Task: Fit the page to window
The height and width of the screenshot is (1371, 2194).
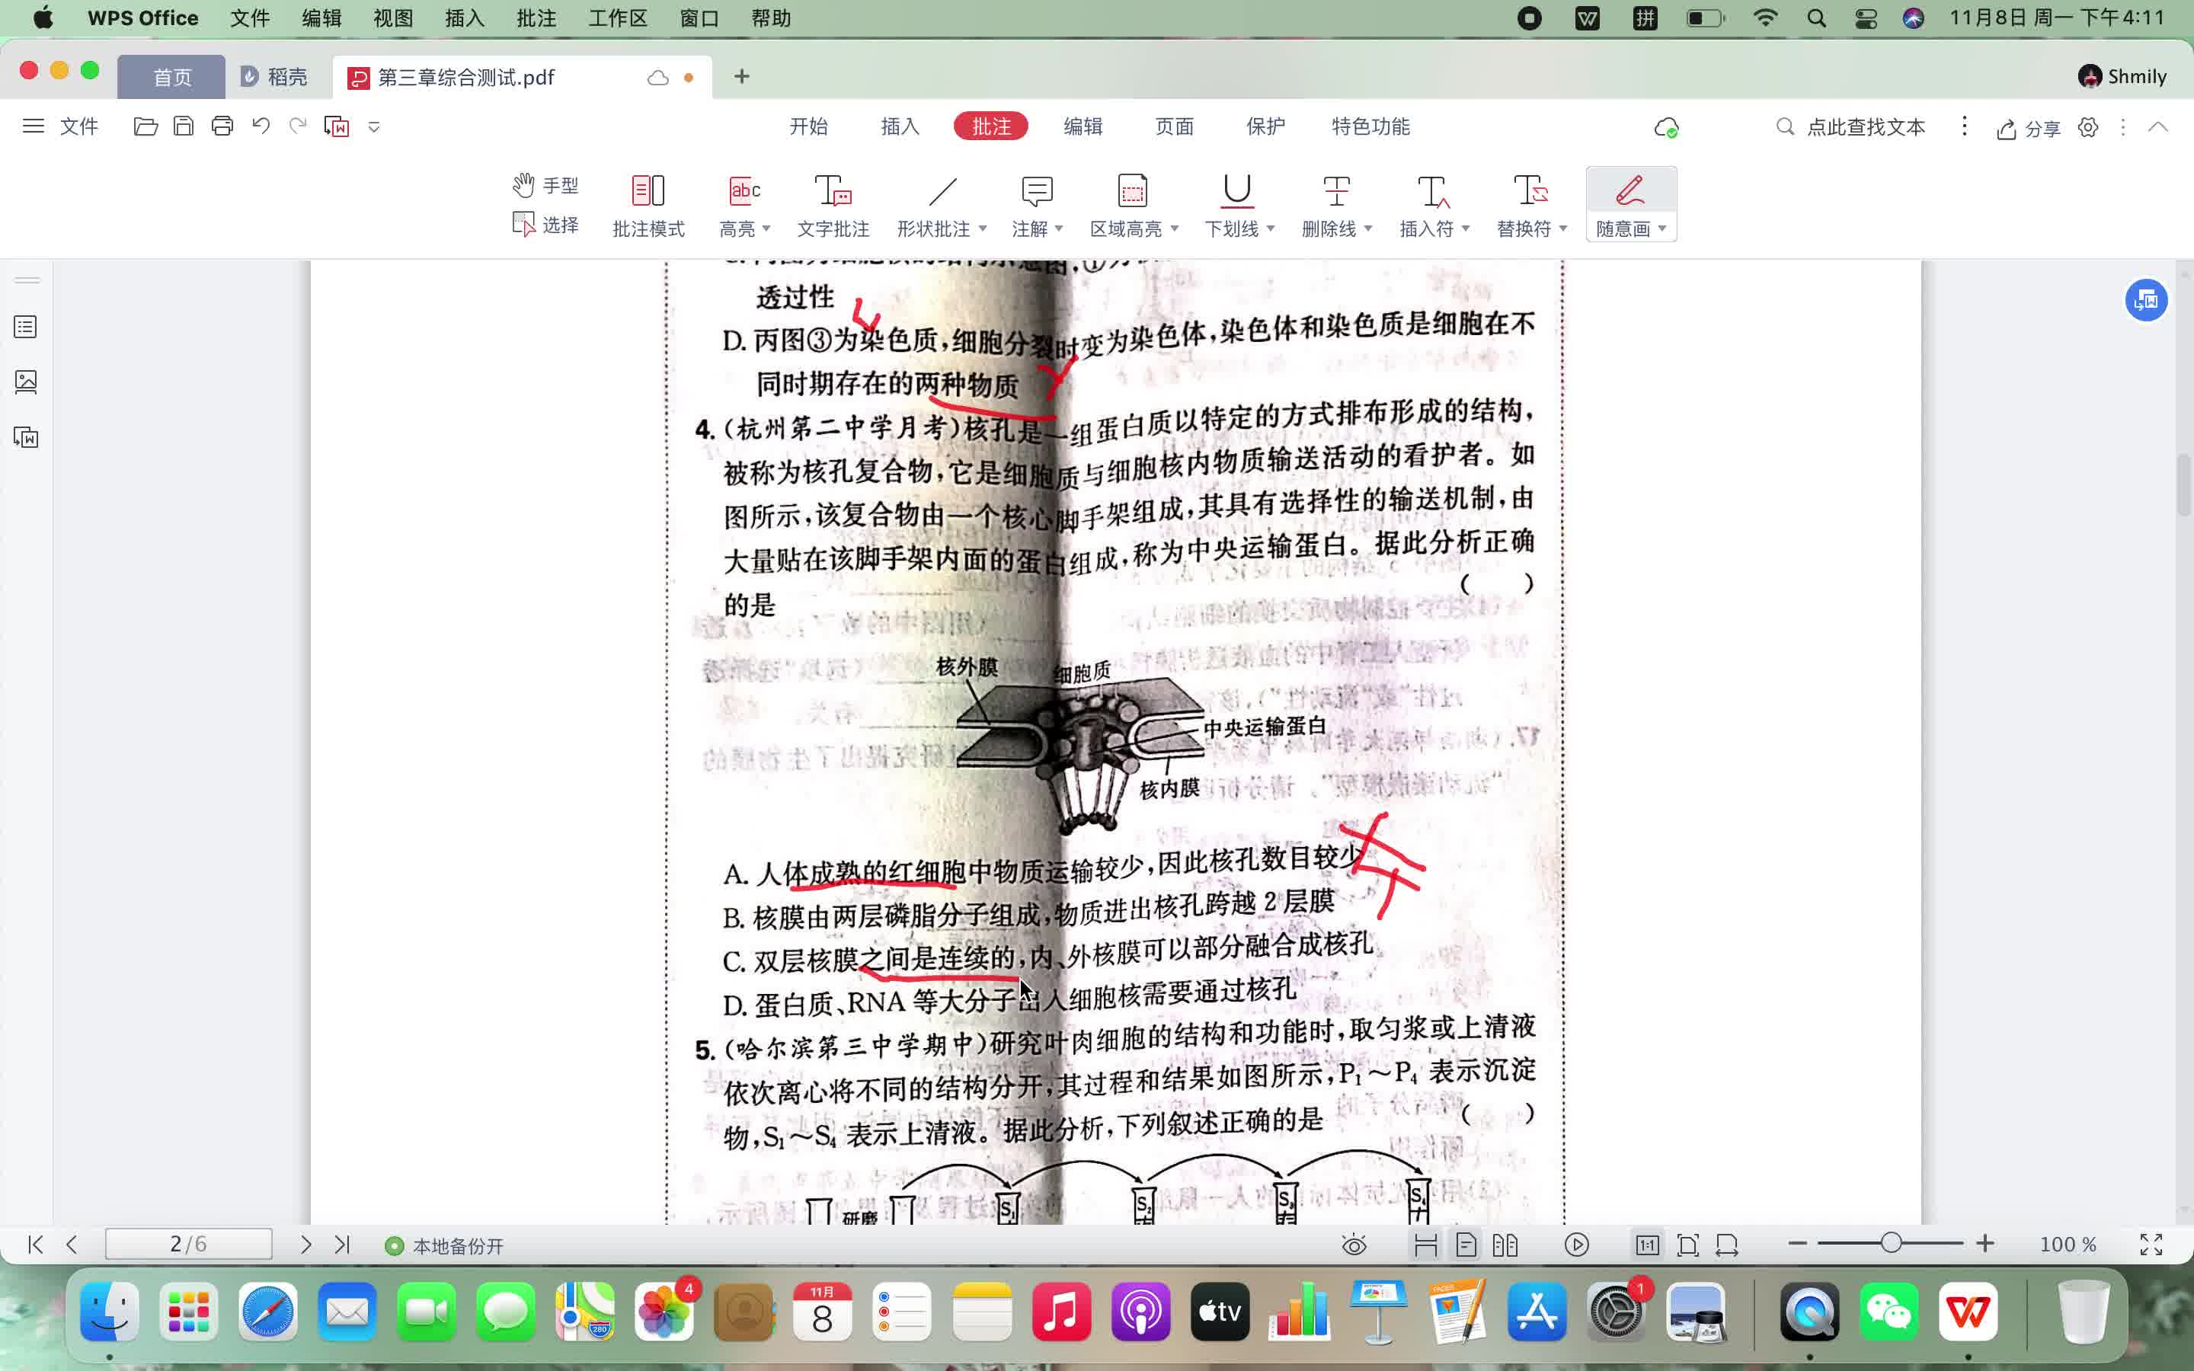Action: point(1687,1245)
